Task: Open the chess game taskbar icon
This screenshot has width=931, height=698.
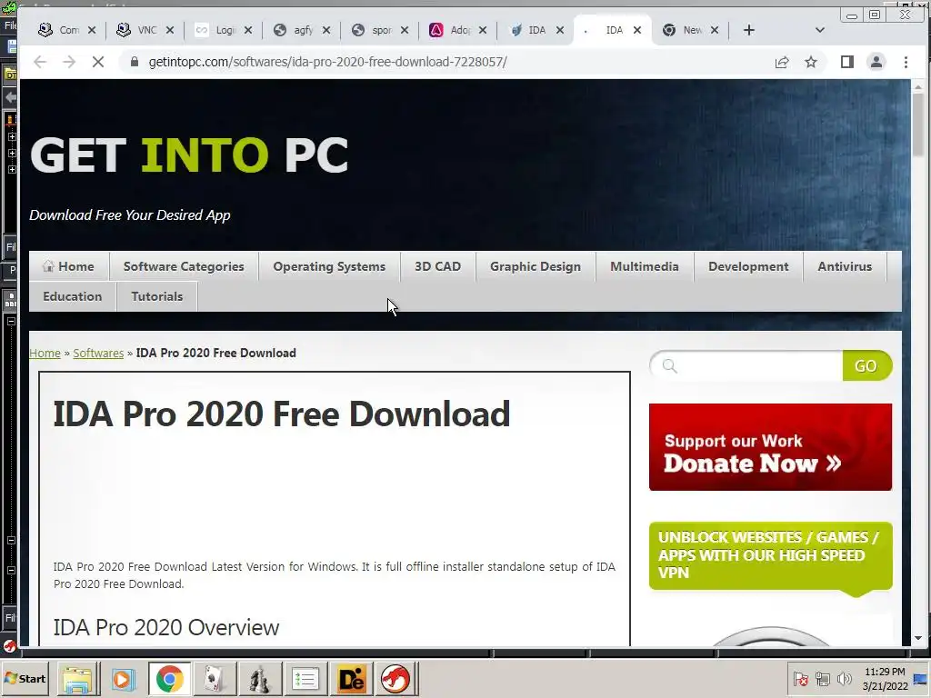Action: click(259, 679)
